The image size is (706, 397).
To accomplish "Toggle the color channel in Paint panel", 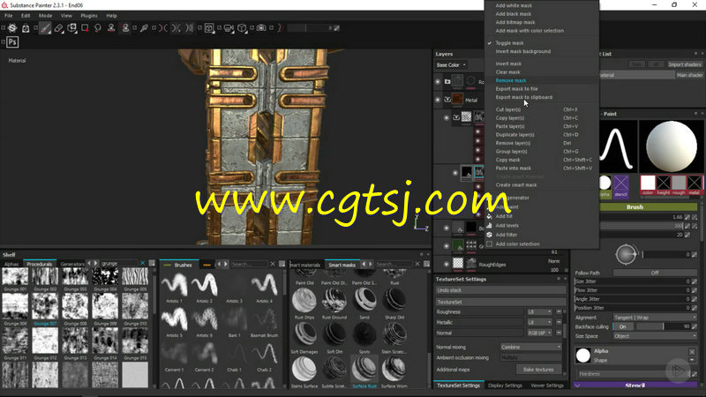I will pyautogui.click(x=648, y=185).
